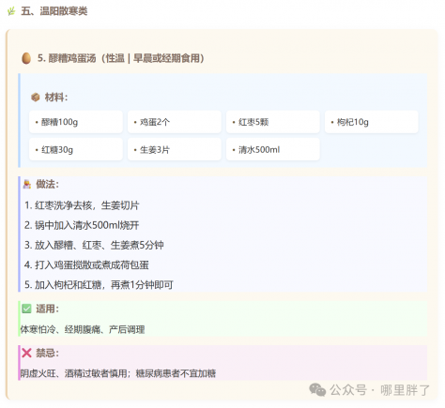Click the cook icon next to 做法
Screen dimensions: 445x408
pyautogui.click(x=27, y=184)
